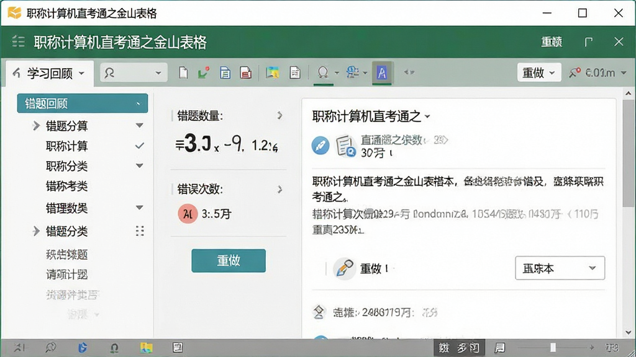Click the hamburger menu icon in green header
This screenshot has width=636, height=357.
pyautogui.click(x=18, y=42)
